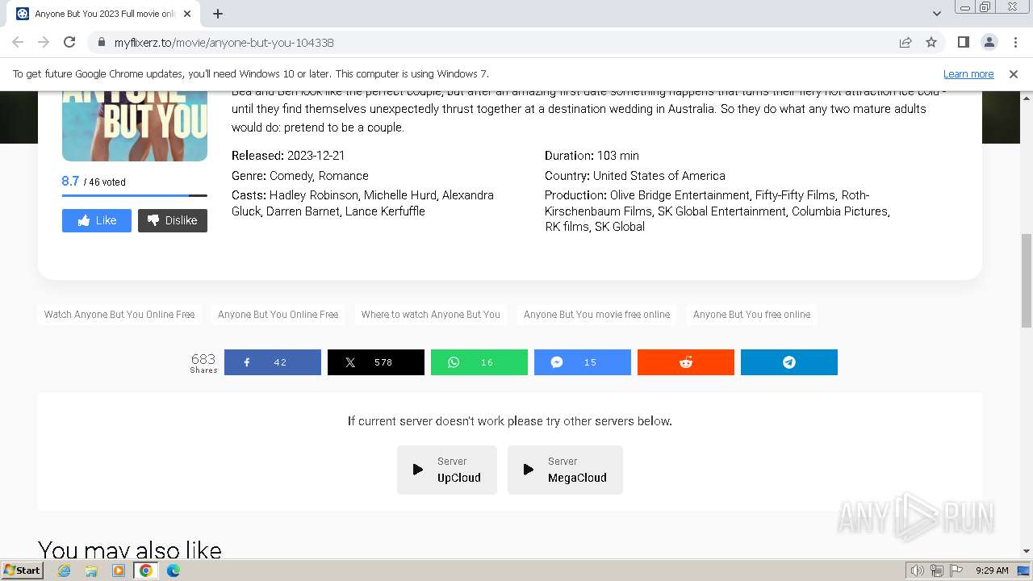1033x581 pixels.
Task: Share on Facebook button with 42 shares
Action: 273,362
